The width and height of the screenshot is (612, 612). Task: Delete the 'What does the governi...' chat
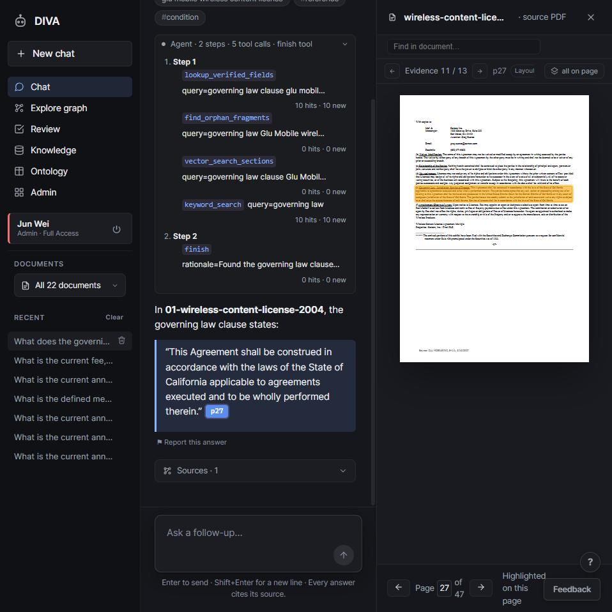(x=122, y=340)
